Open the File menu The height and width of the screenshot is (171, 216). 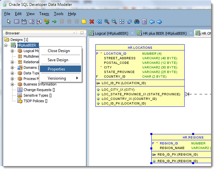pos(7,14)
